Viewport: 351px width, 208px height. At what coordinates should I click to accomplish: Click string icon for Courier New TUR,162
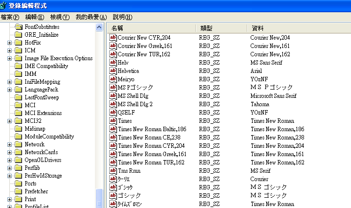pyautogui.click(x=113, y=54)
